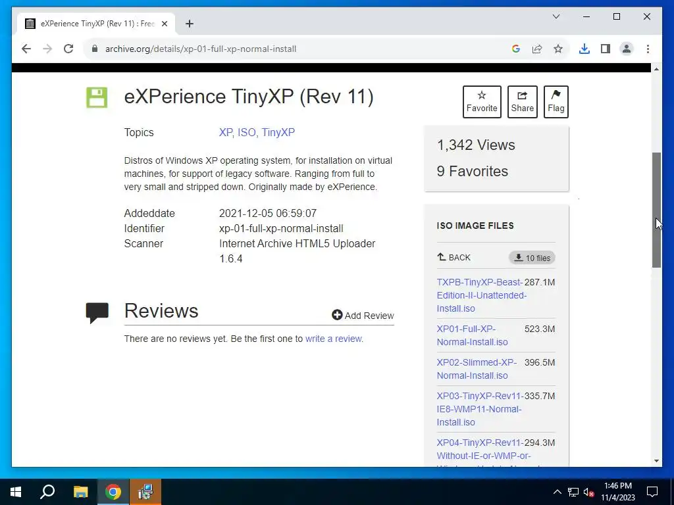The image size is (674, 505).
Task: Click the network tray icon
Action: click(573, 492)
